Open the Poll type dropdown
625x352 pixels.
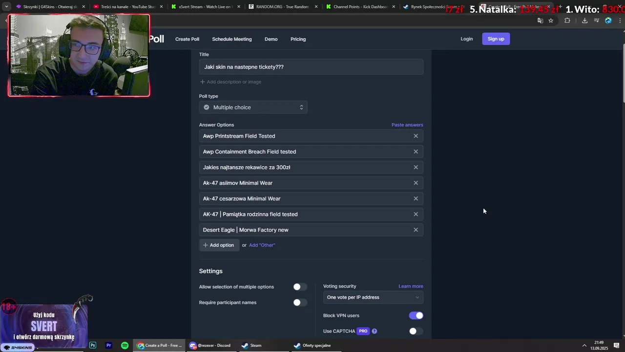click(253, 107)
